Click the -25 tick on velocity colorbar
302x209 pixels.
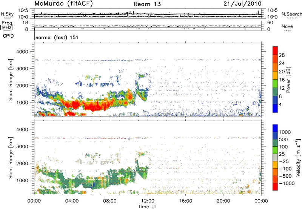285,161
